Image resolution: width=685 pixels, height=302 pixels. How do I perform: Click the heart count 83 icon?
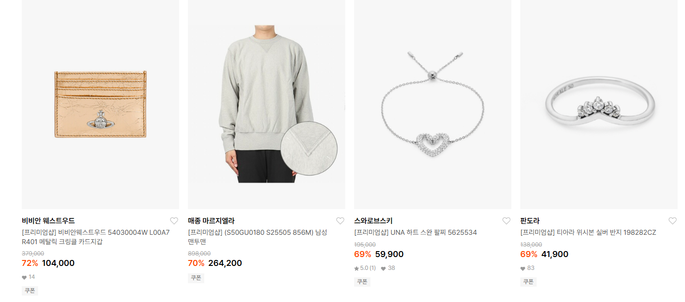pyautogui.click(x=523, y=268)
